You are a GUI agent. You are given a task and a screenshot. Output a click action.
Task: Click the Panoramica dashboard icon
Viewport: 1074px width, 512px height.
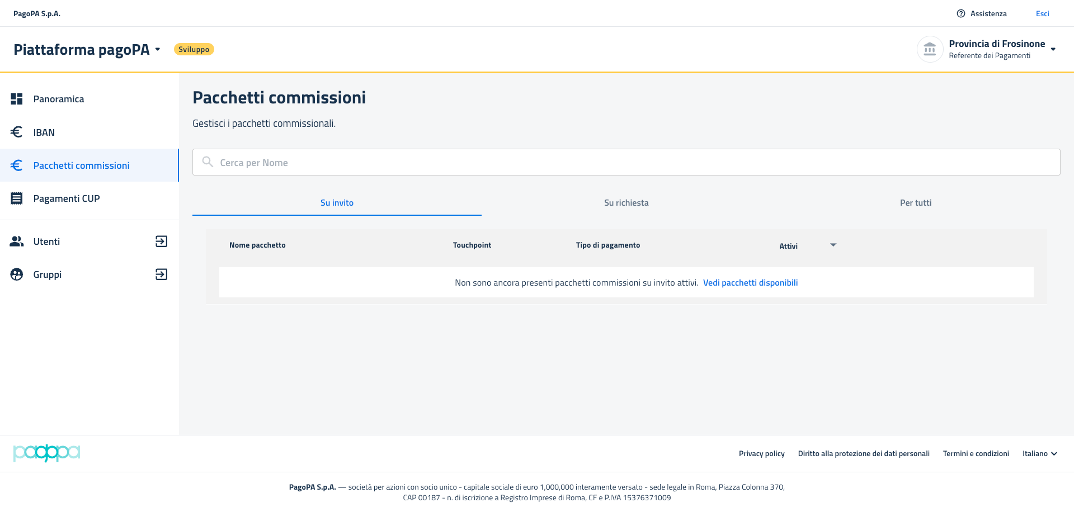tap(17, 99)
